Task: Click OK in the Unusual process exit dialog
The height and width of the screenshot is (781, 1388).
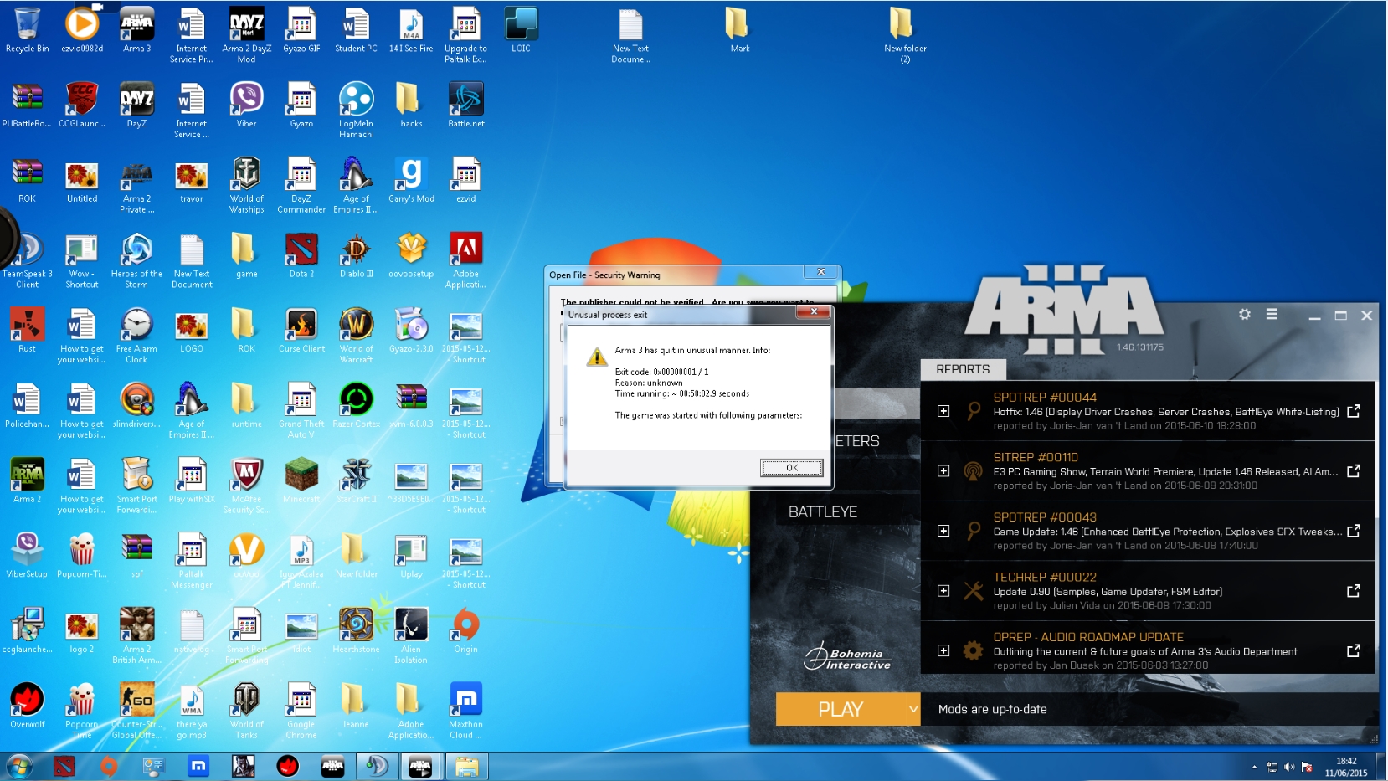Action: pos(791,468)
